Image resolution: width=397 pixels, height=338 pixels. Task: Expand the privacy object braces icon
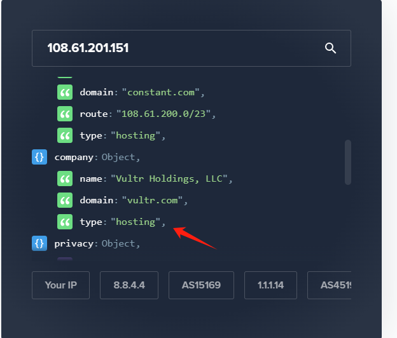39,243
